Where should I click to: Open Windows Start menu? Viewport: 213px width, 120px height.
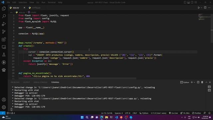click(82, 117)
